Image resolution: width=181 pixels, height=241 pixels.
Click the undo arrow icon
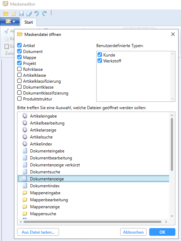coord(37,14)
